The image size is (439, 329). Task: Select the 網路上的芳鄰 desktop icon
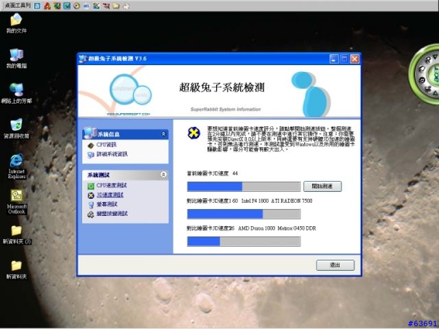coord(16,93)
